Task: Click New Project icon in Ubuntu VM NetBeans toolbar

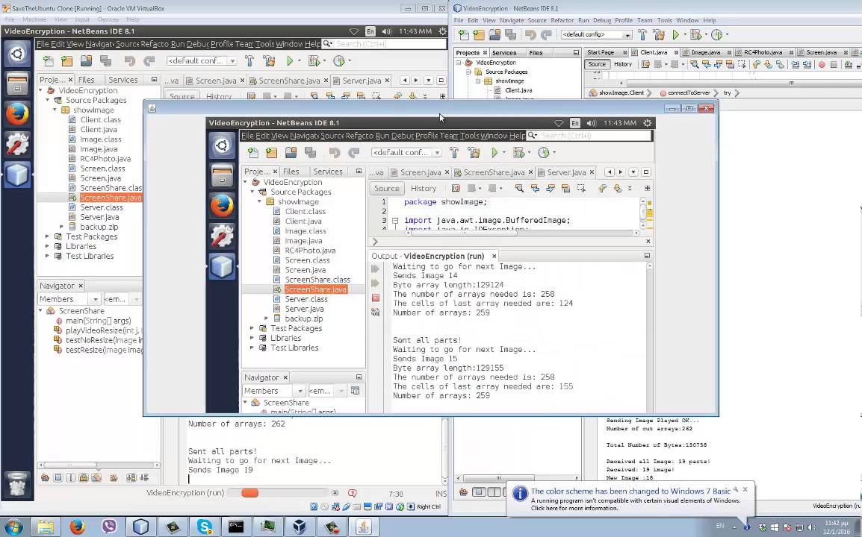Action: [x=67, y=61]
